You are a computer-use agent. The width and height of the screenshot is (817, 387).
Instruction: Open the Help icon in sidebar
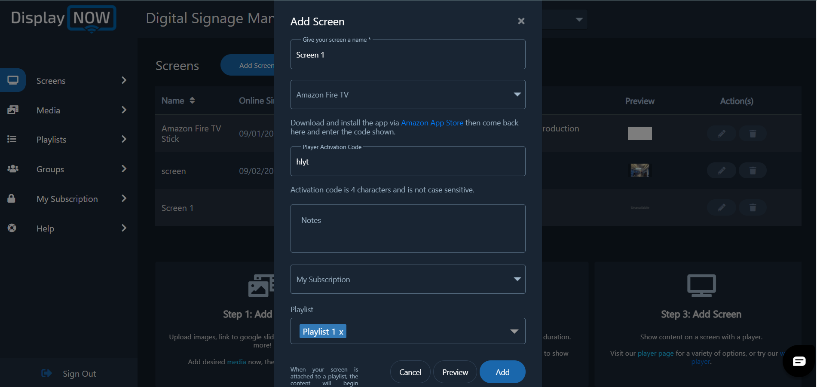tap(12, 228)
